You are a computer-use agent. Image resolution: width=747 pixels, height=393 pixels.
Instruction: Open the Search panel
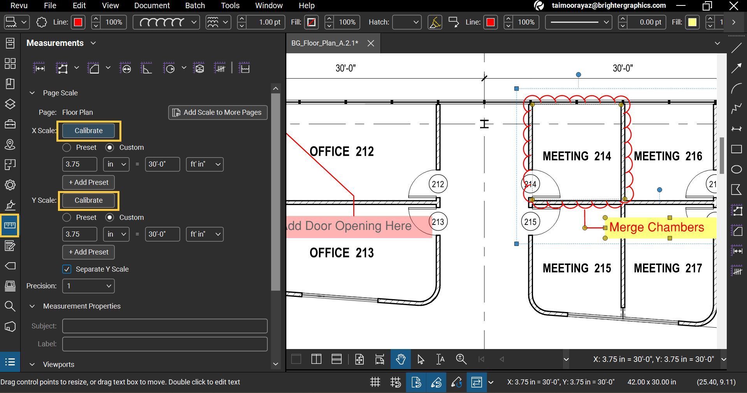coord(10,306)
